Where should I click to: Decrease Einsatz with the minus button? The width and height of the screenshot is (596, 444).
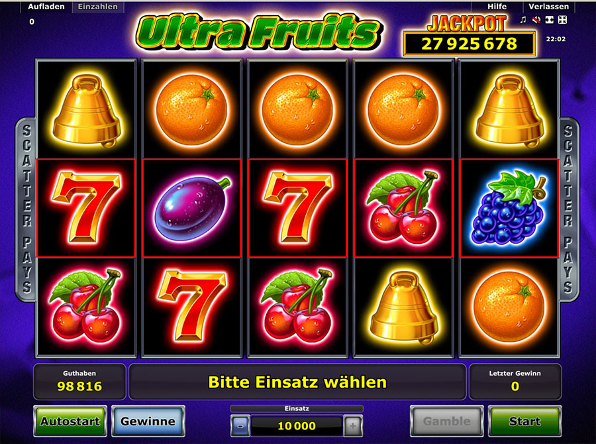coord(240,425)
